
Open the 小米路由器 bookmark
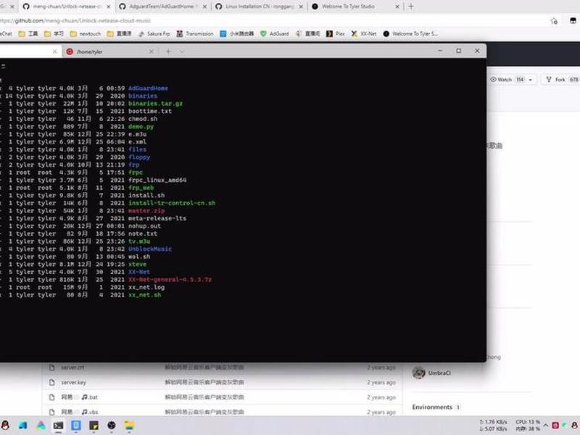pos(237,33)
